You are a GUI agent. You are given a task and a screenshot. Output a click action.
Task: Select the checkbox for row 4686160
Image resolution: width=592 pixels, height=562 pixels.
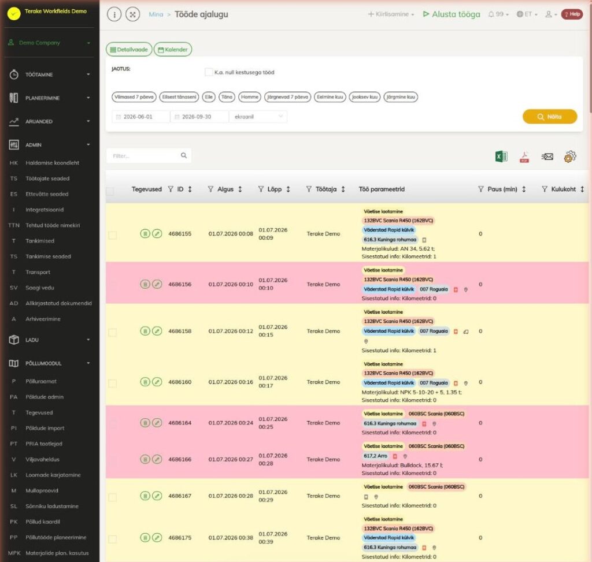pos(113,384)
